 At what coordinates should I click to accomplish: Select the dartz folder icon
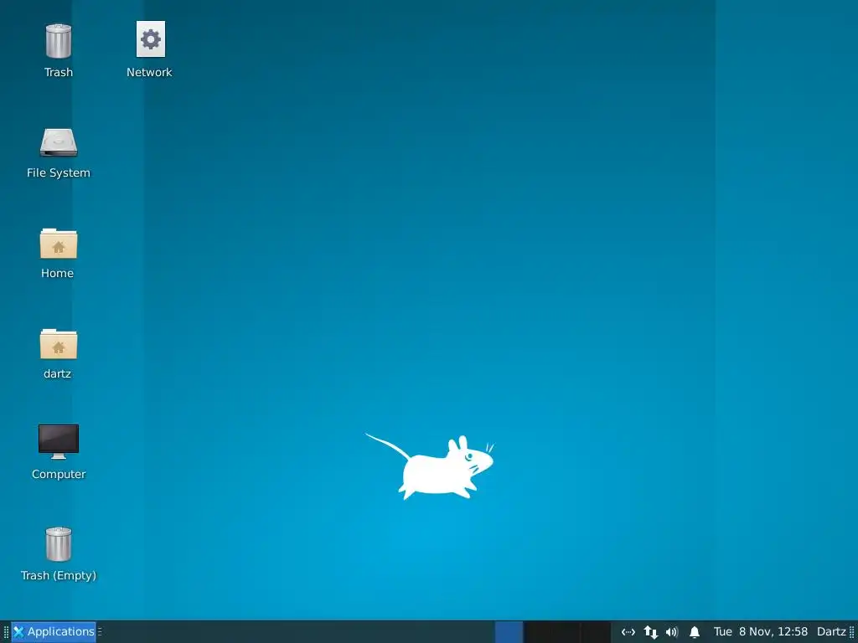coord(59,344)
